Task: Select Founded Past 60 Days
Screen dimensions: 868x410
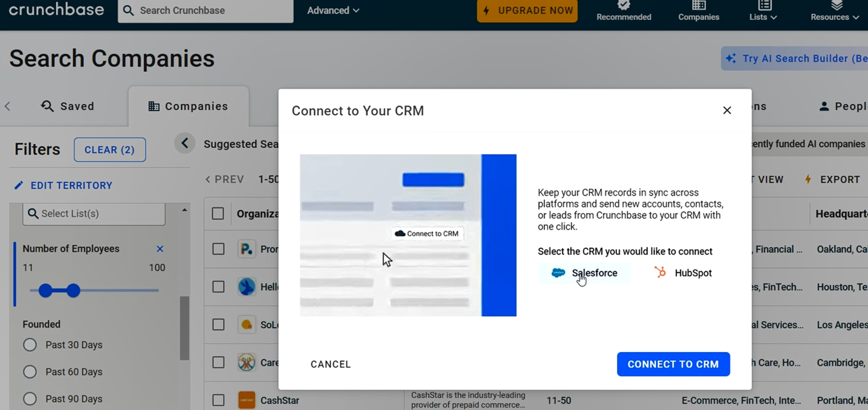Action: pyautogui.click(x=30, y=372)
